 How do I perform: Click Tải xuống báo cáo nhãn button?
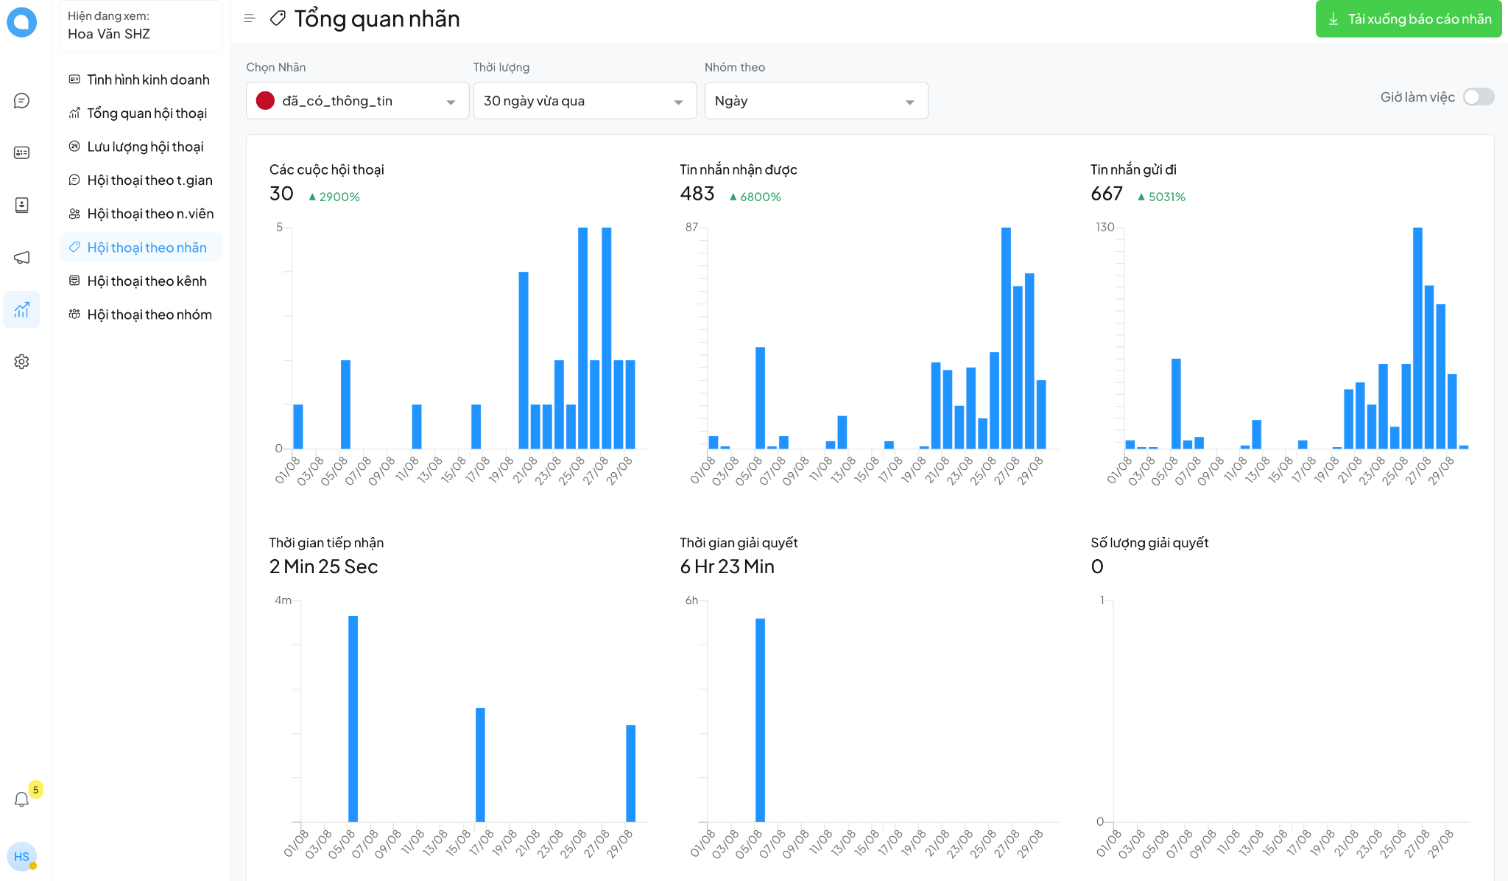(x=1408, y=19)
